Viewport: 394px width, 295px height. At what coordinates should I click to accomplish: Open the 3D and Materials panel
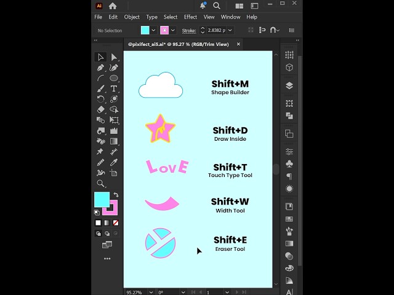tap(289, 67)
